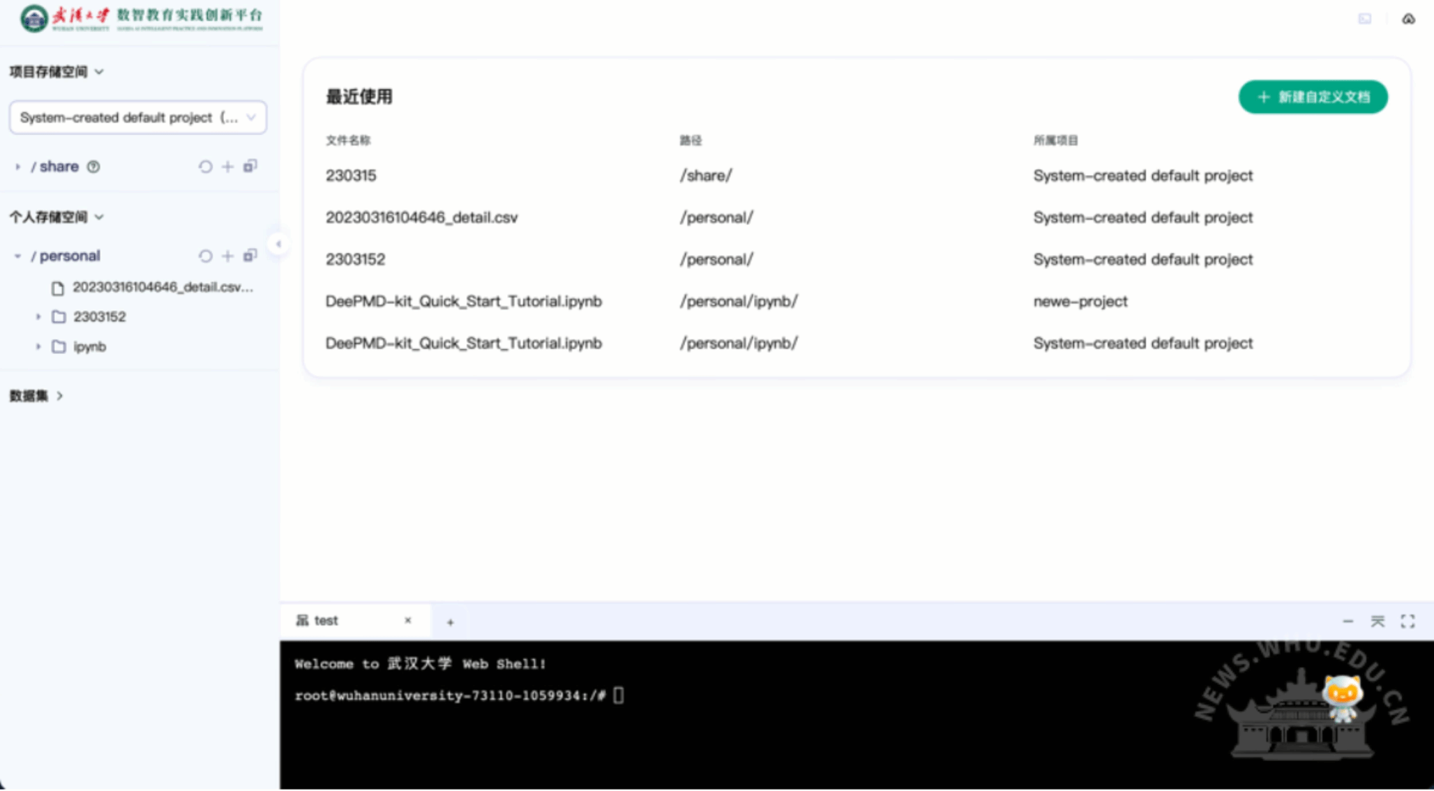Click the Wuhan University platform logo
The image size is (1434, 791).
tap(142, 19)
